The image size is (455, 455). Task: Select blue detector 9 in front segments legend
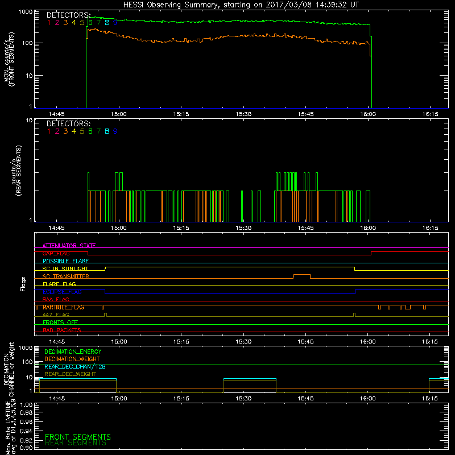click(115, 23)
